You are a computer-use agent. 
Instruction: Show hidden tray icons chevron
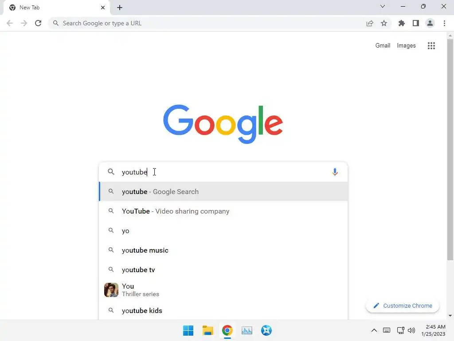tap(374, 330)
